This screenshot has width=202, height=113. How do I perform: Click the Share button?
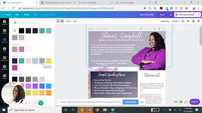click(x=162, y=15)
